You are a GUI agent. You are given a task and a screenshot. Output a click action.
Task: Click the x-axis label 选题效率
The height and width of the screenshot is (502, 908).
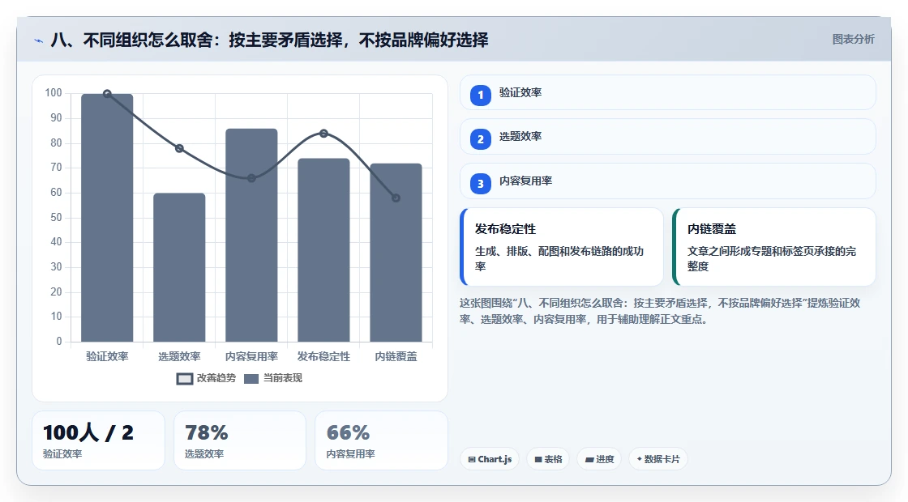[x=179, y=357]
